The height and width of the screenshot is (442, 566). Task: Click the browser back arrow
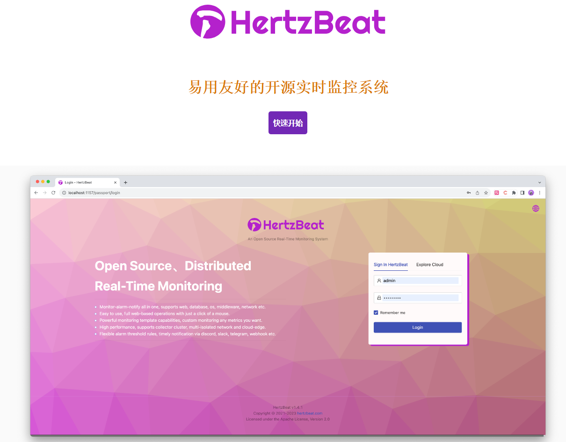click(x=36, y=193)
